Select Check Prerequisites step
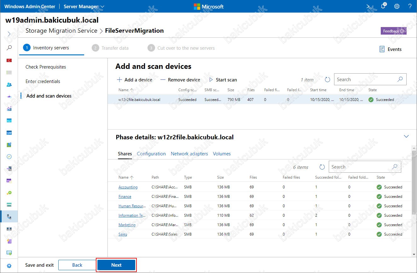Image resolution: width=417 pixels, height=273 pixels. (x=46, y=67)
